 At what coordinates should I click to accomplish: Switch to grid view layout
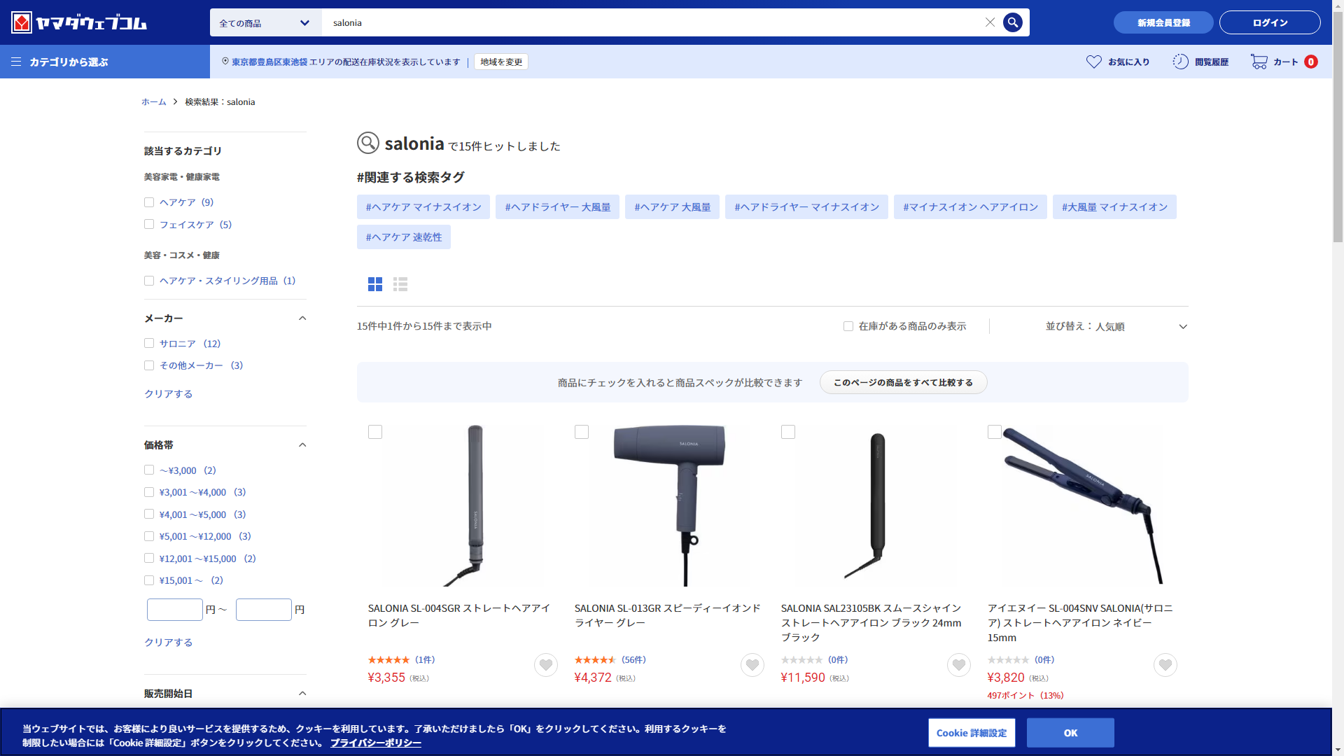pyautogui.click(x=375, y=284)
